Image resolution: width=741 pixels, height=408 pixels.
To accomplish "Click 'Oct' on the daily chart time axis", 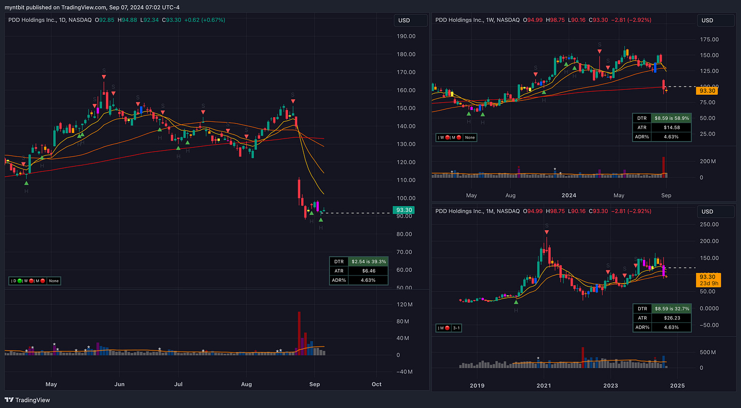I will [x=377, y=384].
